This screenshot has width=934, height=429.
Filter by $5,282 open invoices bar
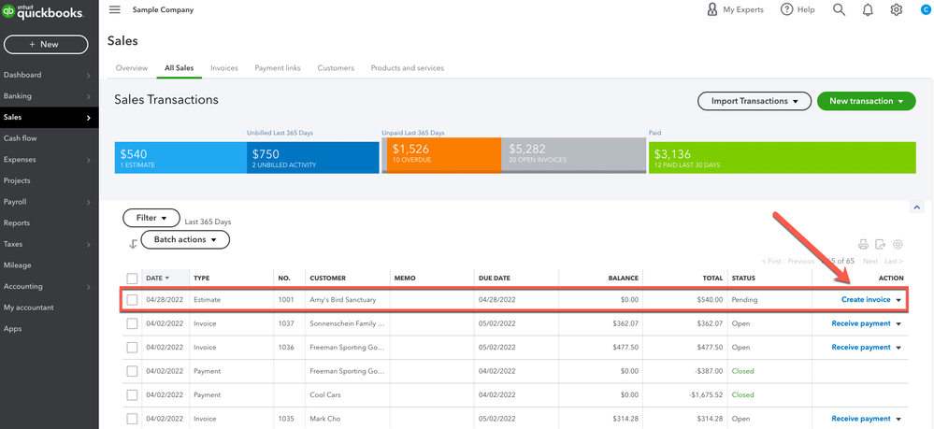[573, 155]
